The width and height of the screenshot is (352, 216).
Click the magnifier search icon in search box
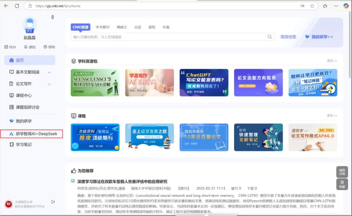(270, 37)
